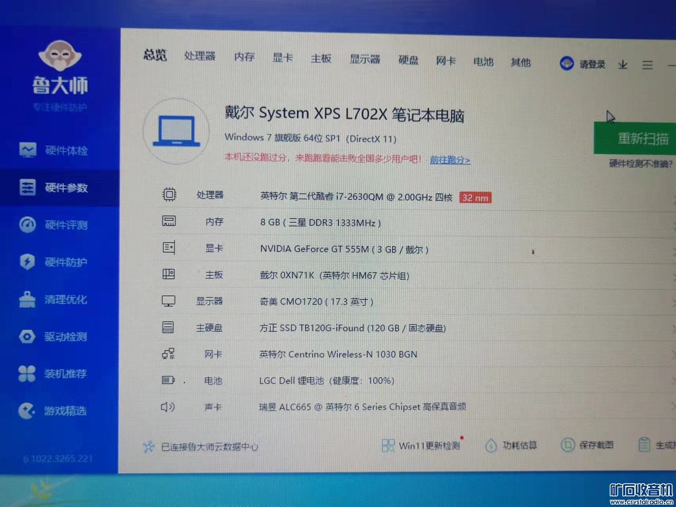Open 硬件评测 benchmark gauge icon
This screenshot has height=507, width=676.
coord(27,225)
